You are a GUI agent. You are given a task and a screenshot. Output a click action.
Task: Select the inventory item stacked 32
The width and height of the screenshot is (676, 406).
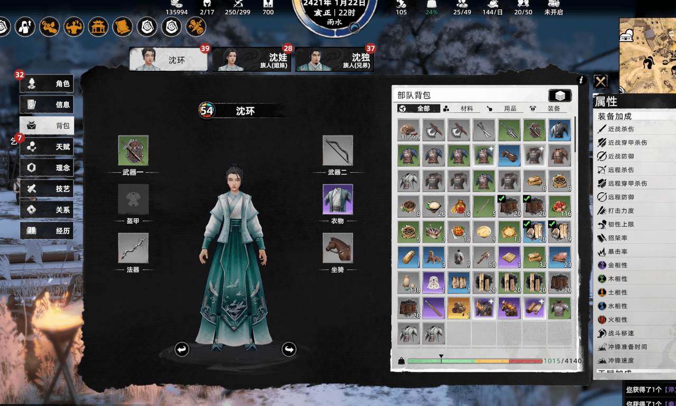[534, 257]
